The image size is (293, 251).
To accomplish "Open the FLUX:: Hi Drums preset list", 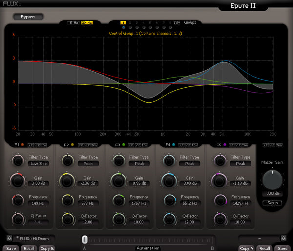I will 32,238.
